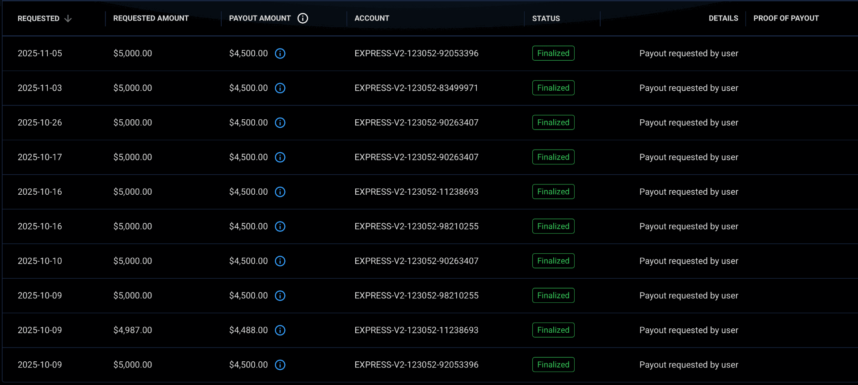Select account EXPRESS-V2-123052-83499971
858x385 pixels.
[x=416, y=88]
